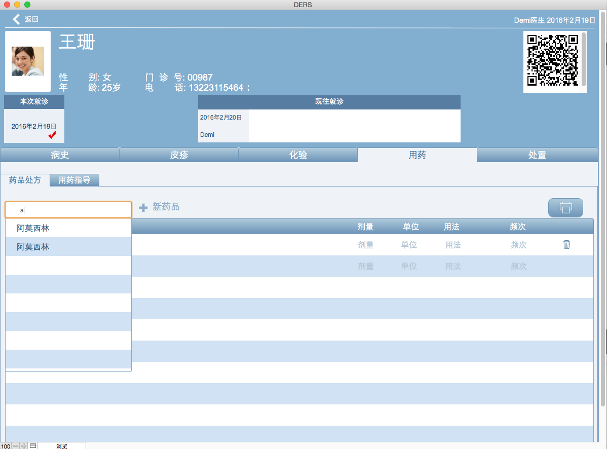This screenshot has width=607, height=449.
Task: Open the 化验 tab
Action: [x=298, y=155]
